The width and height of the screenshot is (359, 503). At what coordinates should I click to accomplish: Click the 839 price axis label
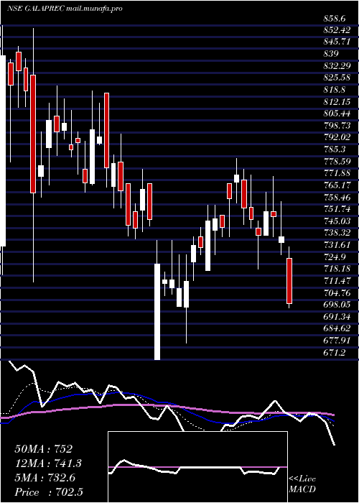(x=330, y=53)
